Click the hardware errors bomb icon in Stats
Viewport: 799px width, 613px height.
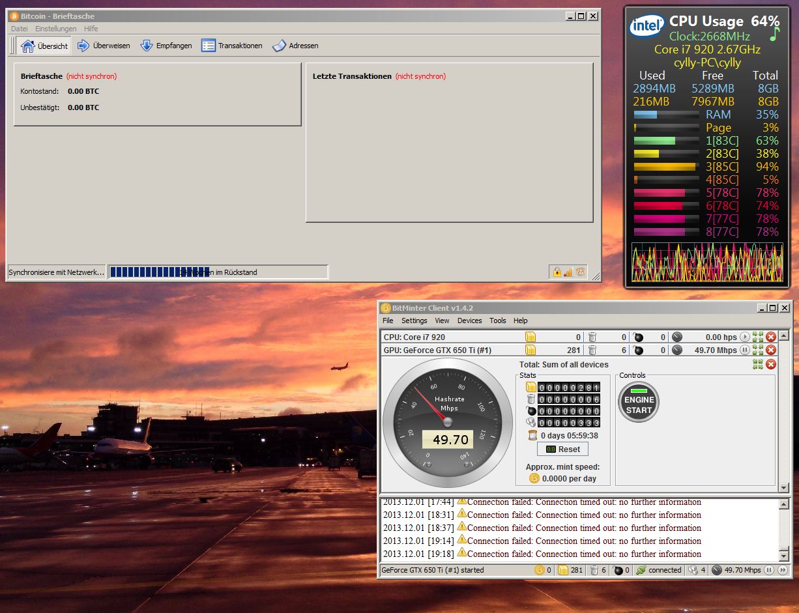(x=530, y=411)
